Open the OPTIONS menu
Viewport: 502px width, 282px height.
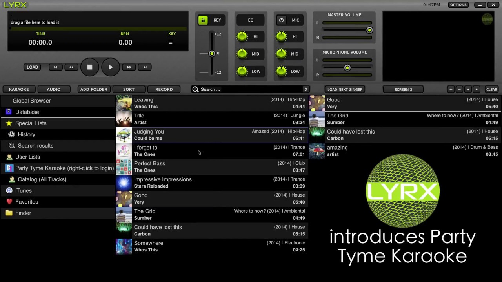pos(458,5)
